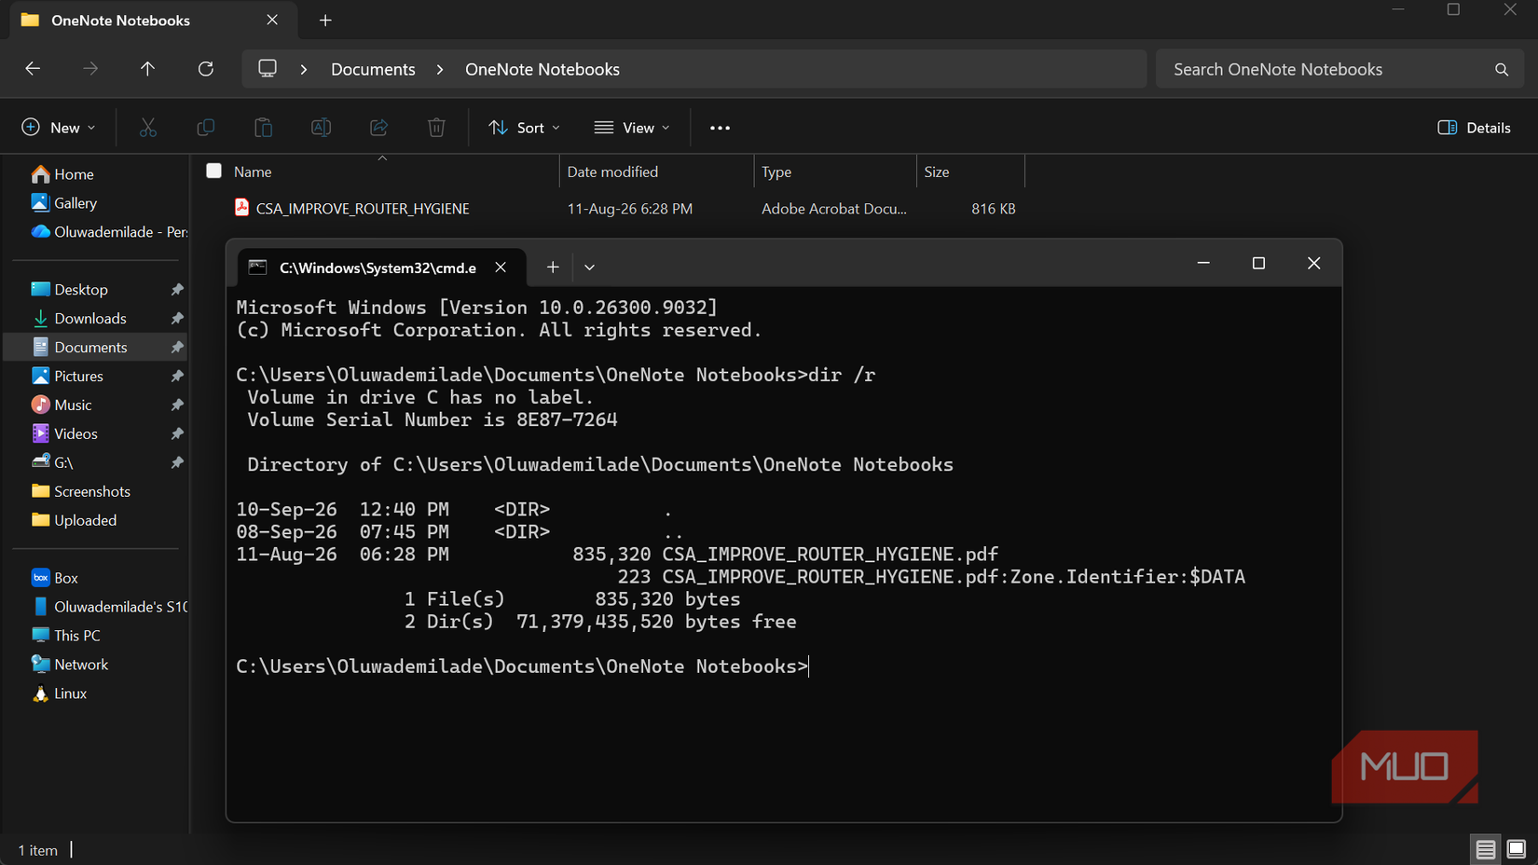Click the Rename icon in toolbar
Image resolution: width=1538 pixels, height=865 pixels.
pyautogui.click(x=322, y=128)
